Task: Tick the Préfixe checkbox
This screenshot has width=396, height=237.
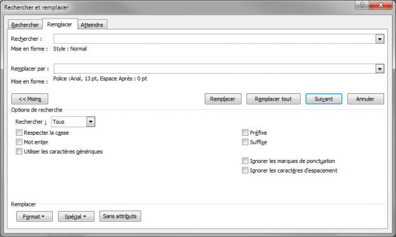Action: click(245, 132)
